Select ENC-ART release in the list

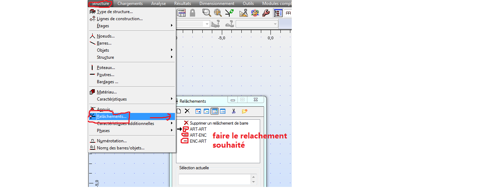198,141
